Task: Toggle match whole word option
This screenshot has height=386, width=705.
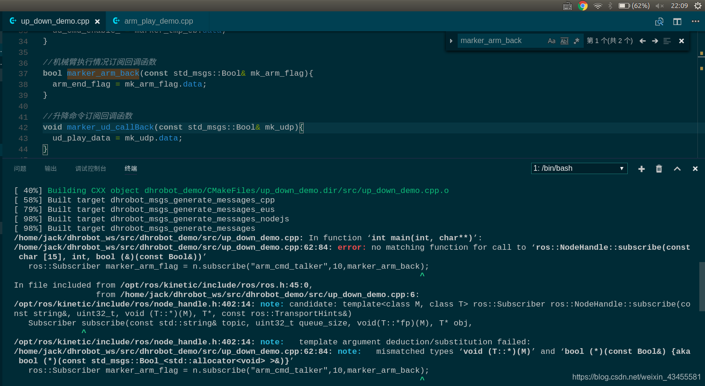Action: coord(564,41)
